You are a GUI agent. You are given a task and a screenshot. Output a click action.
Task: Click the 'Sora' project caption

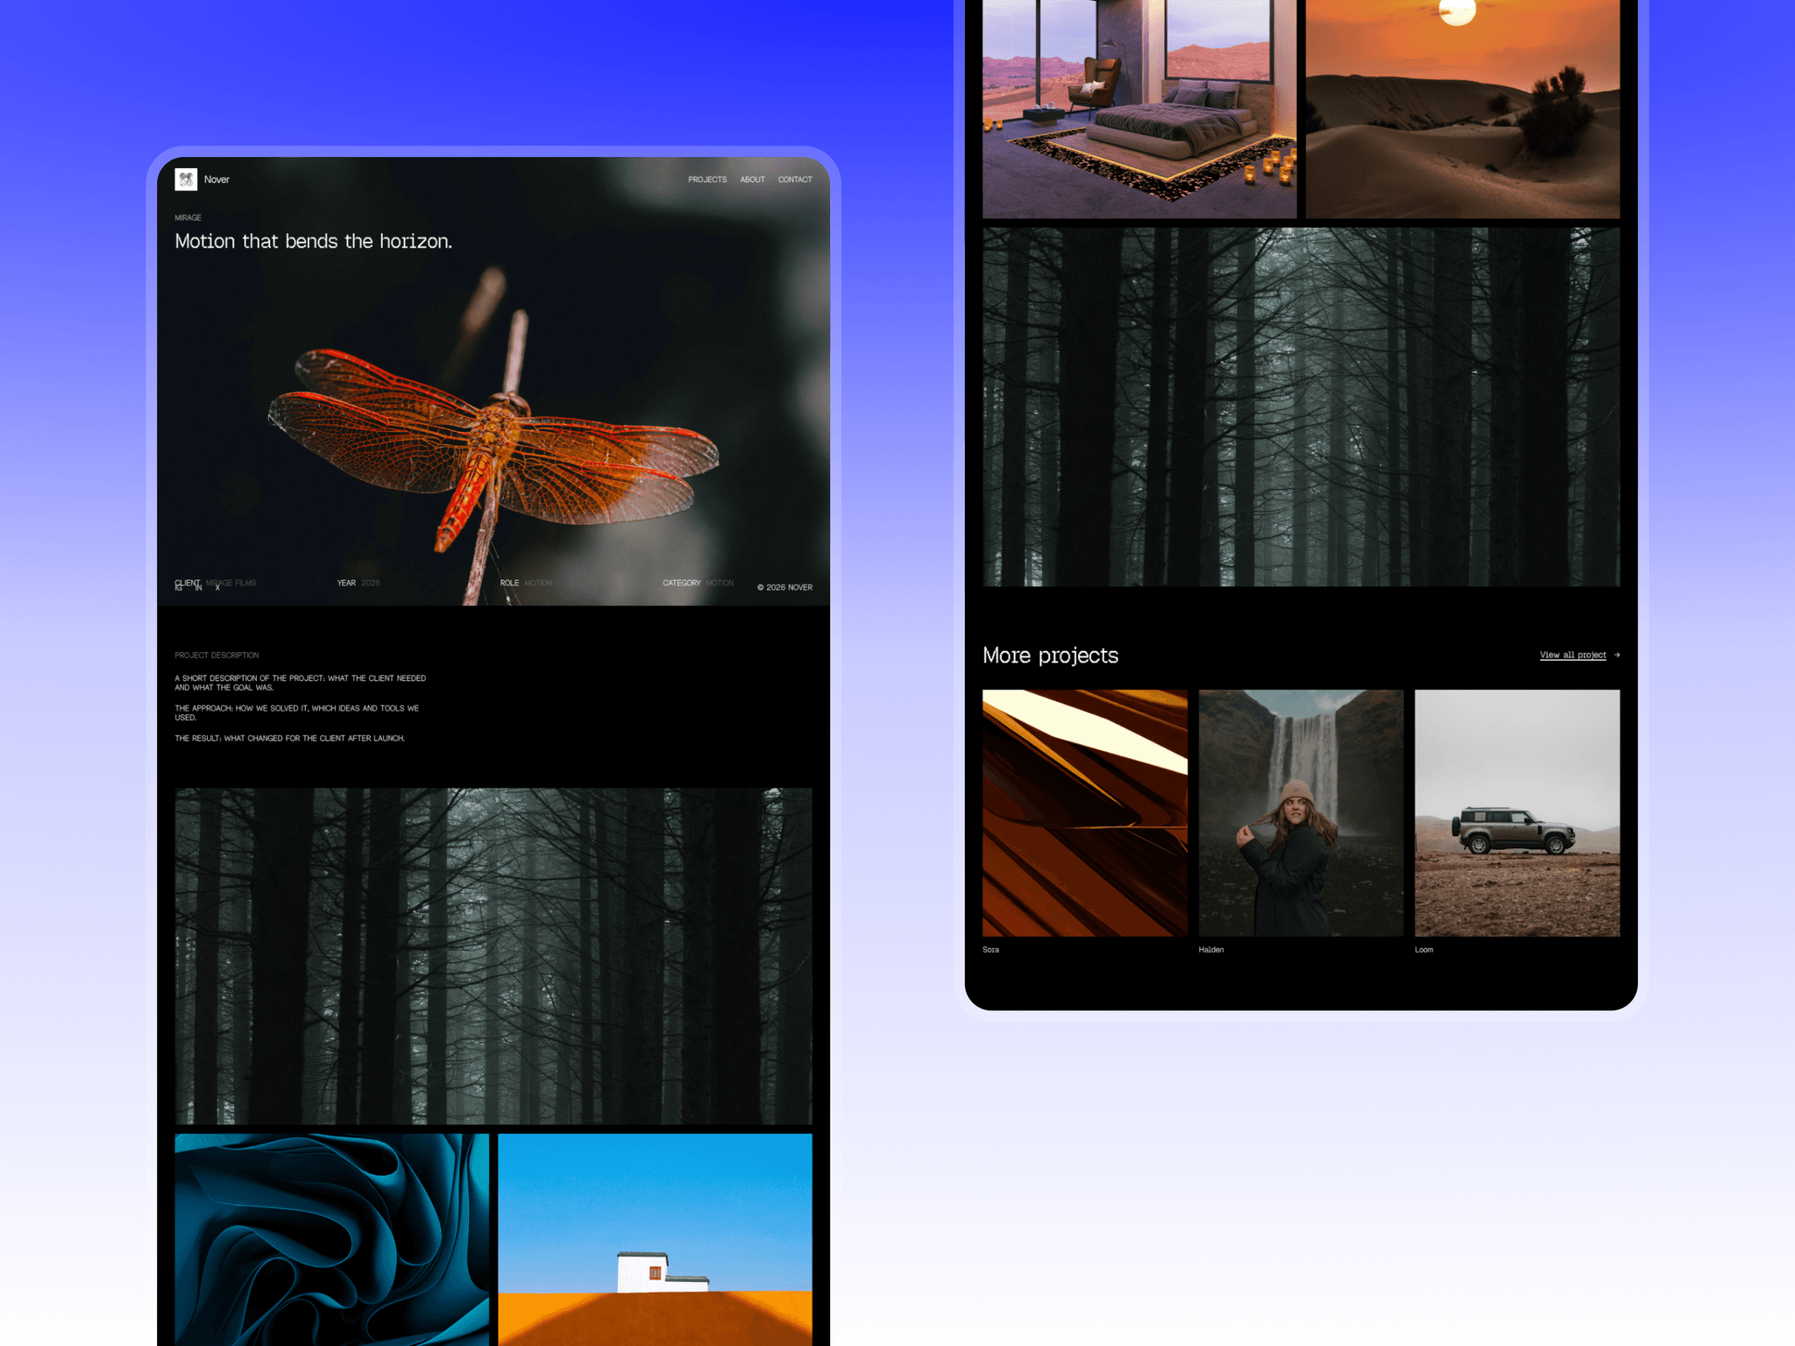coord(990,950)
